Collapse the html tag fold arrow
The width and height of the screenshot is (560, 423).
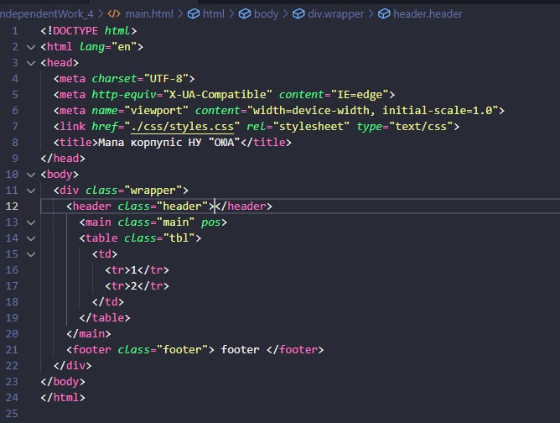(31, 47)
